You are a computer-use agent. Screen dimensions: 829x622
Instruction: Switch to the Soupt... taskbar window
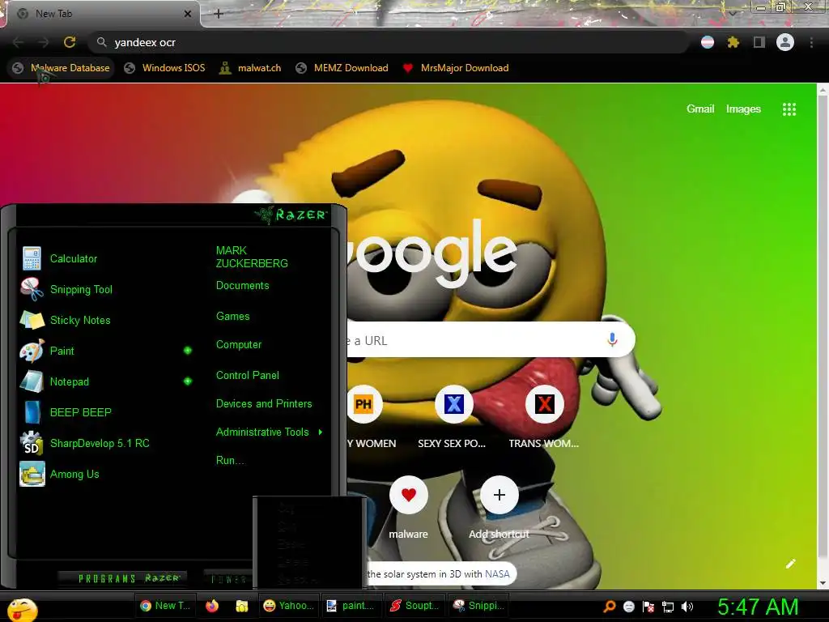tap(414, 606)
